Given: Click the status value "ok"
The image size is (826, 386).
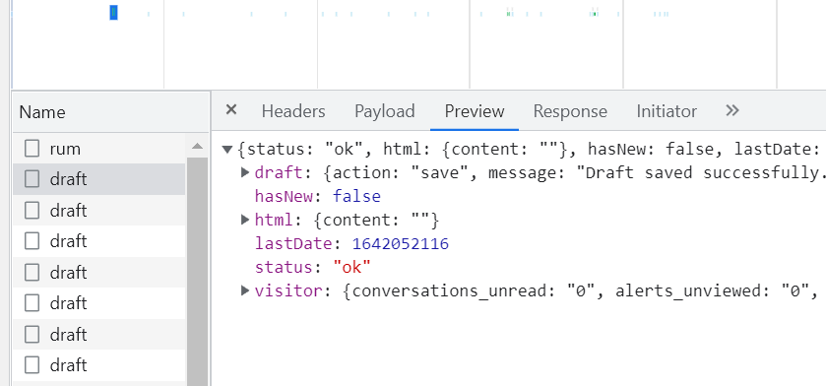Looking at the screenshot, I should [x=351, y=267].
